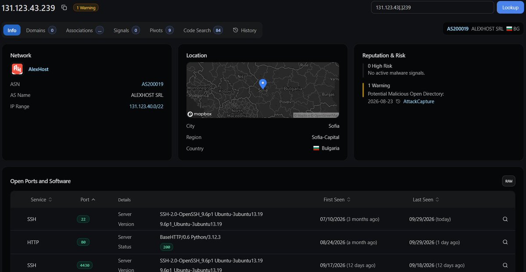Open the AlexHost logo icon

(x=17, y=69)
